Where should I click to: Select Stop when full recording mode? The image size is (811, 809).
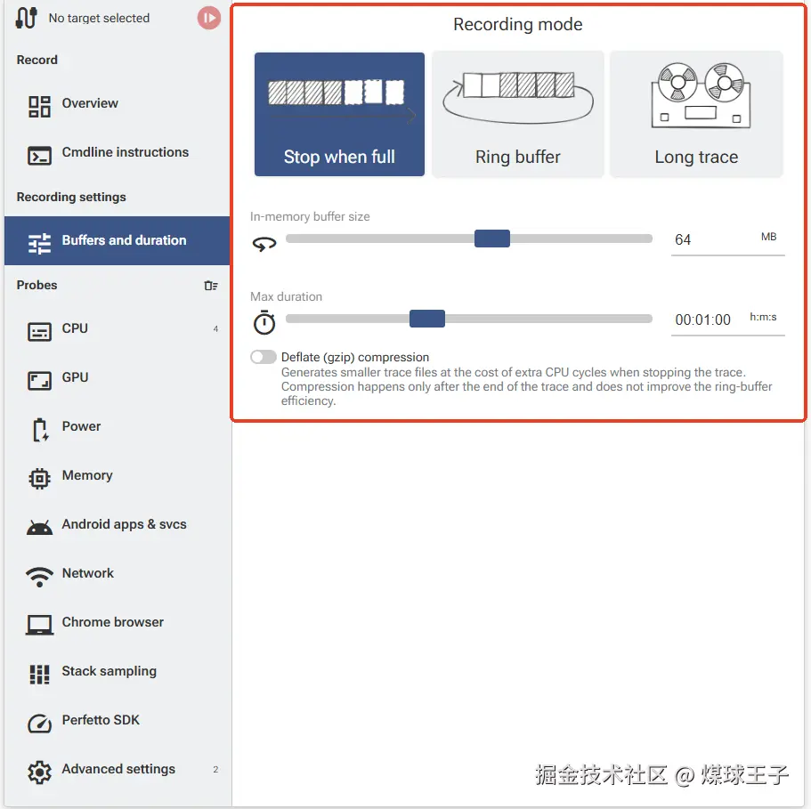pos(339,114)
